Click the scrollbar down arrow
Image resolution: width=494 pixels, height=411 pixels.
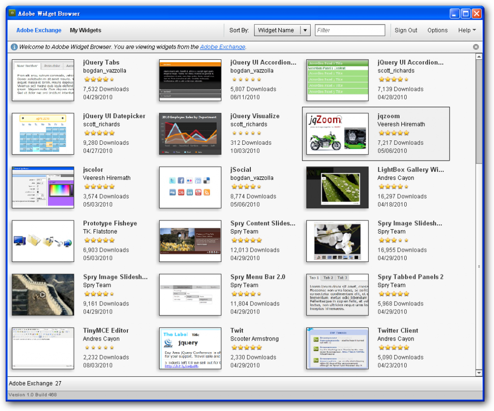tap(479, 372)
